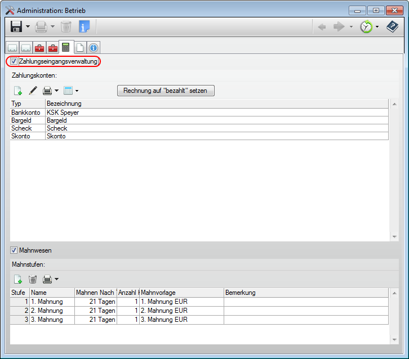Switch to the blue info circle tab

click(94, 48)
